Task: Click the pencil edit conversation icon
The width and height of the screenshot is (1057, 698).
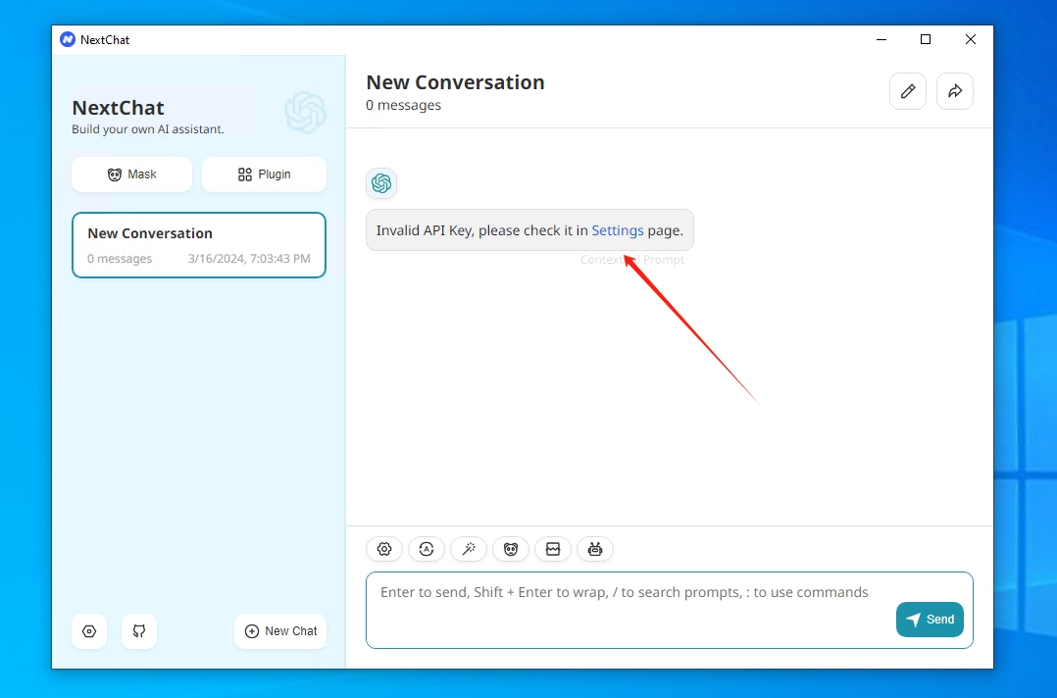Action: click(908, 91)
